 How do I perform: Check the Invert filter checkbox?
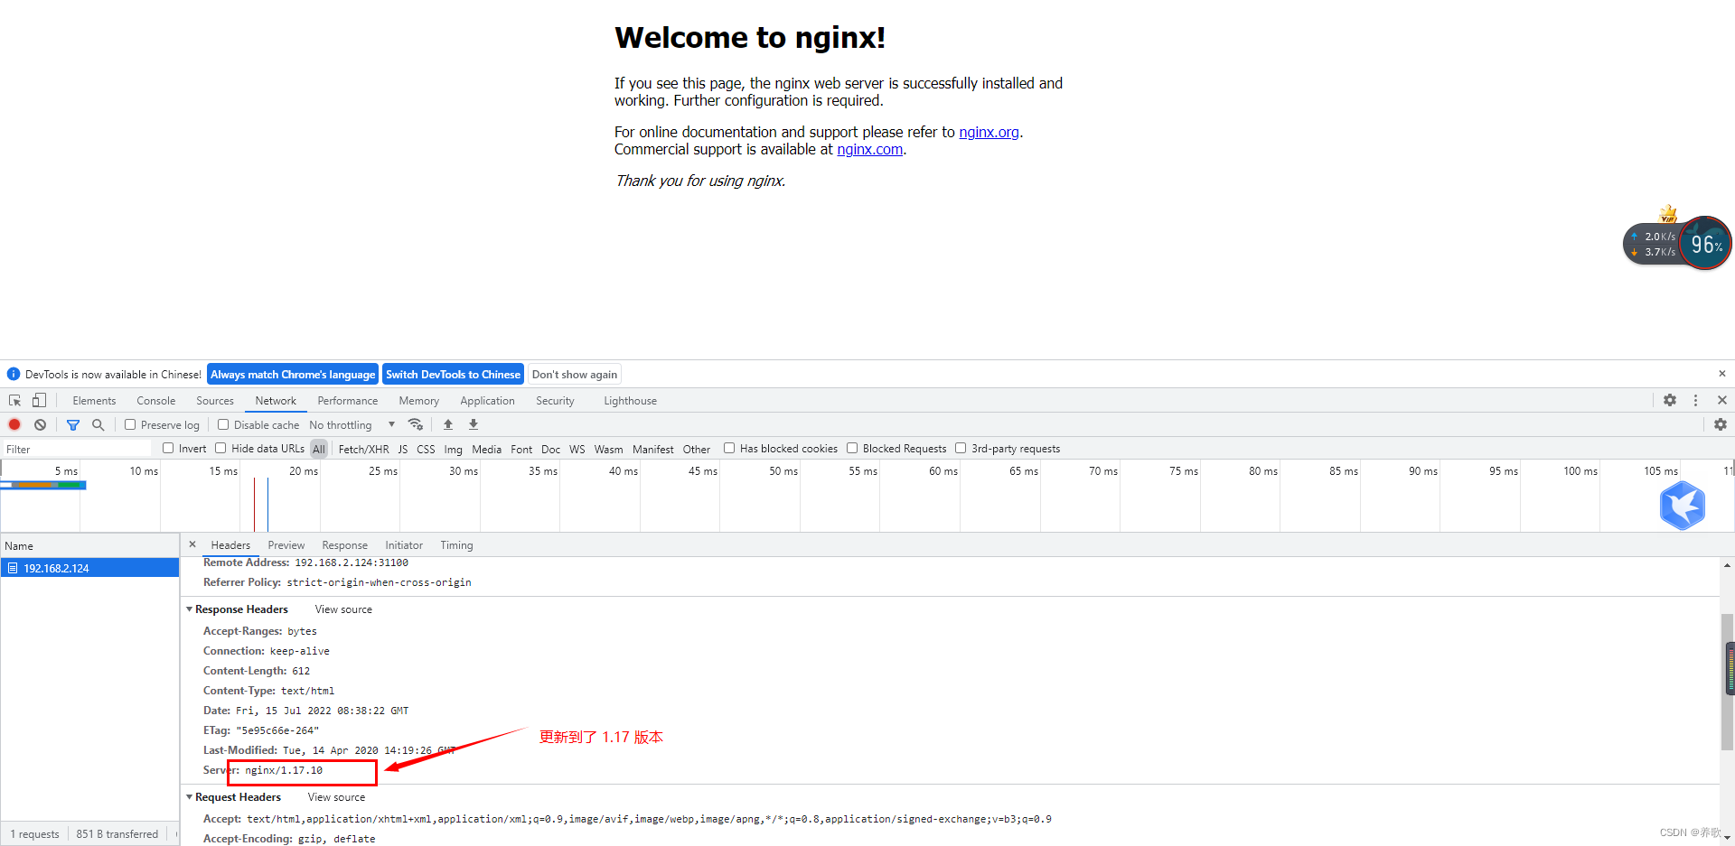click(168, 448)
